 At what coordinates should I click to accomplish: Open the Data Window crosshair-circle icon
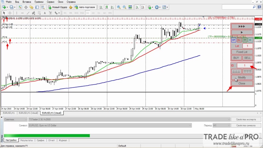pyautogui.click(x=26, y=7)
